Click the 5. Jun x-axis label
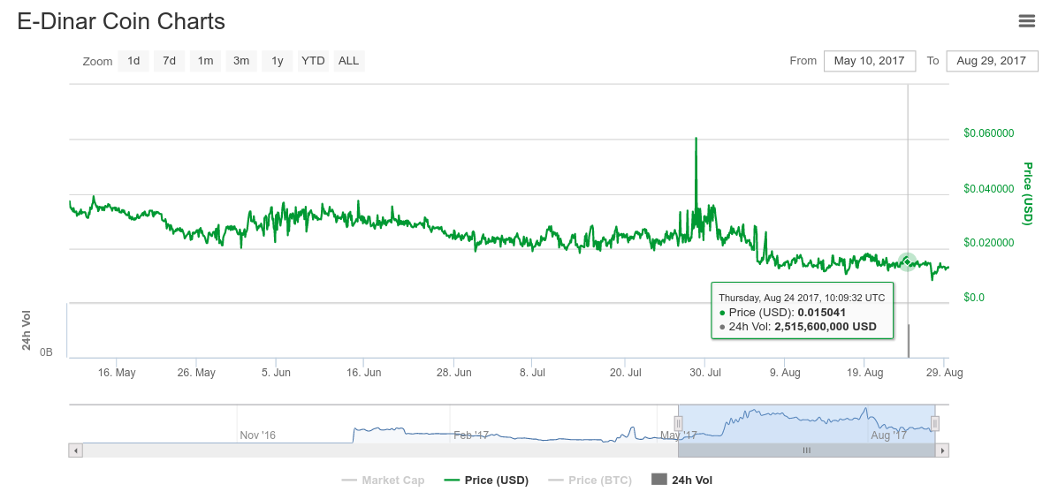Viewport: 1058px width, 492px height. coord(275,373)
